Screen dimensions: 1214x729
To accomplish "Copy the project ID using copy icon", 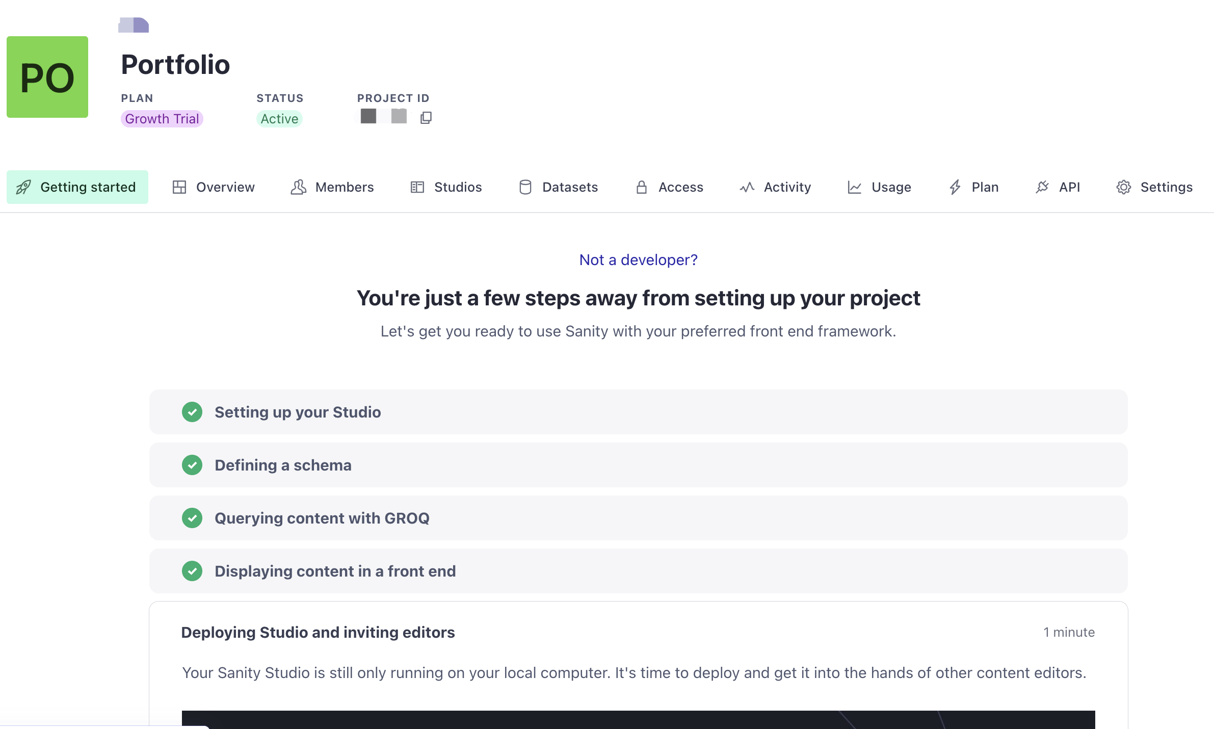I will (426, 118).
